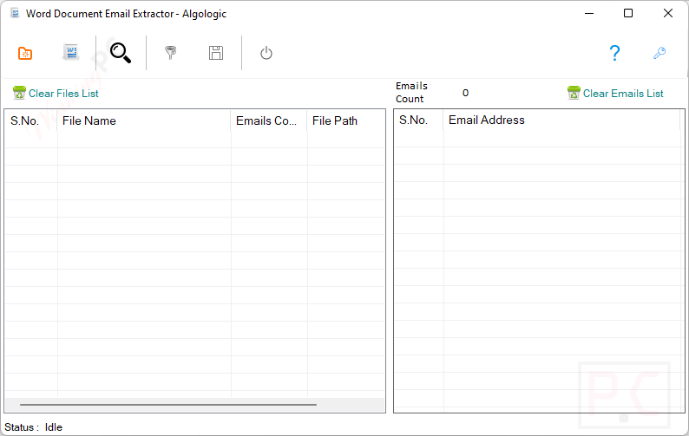
Task: Click S.No. header in emails table
Action: click(419, 120)
